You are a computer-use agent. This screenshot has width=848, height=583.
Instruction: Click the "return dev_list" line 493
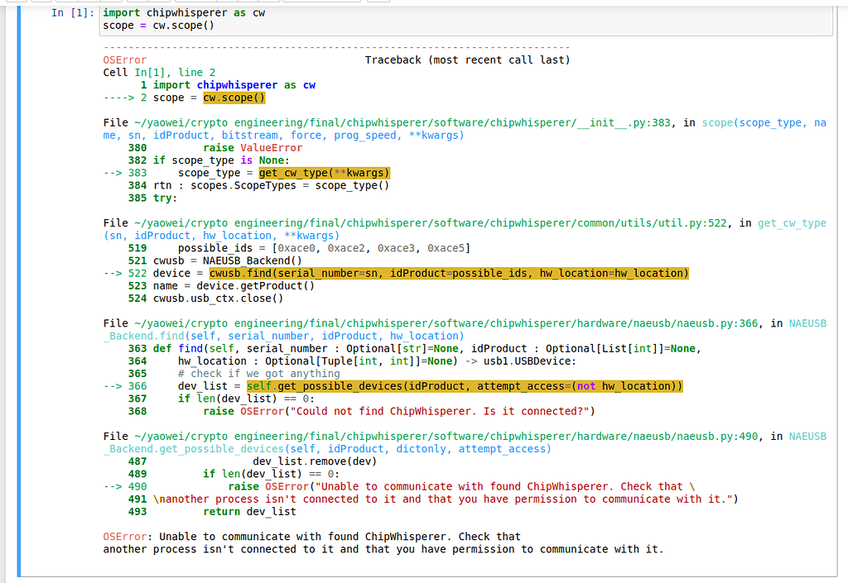(x=249, y=511)
